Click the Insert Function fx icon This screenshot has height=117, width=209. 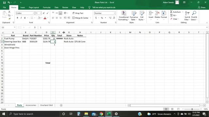(35, 27)
